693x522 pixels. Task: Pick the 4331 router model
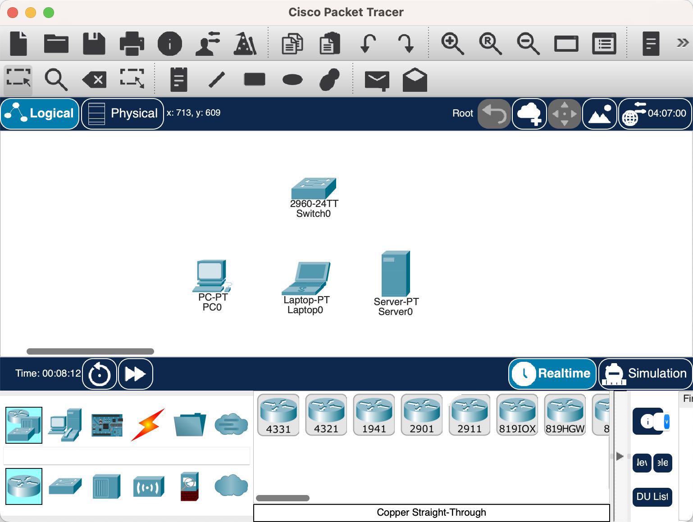point(278,415)
